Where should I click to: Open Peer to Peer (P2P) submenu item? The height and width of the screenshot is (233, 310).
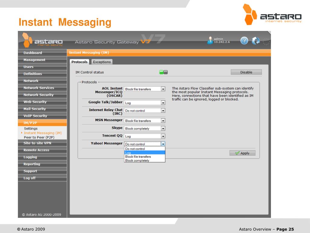[x=39, y=137]
